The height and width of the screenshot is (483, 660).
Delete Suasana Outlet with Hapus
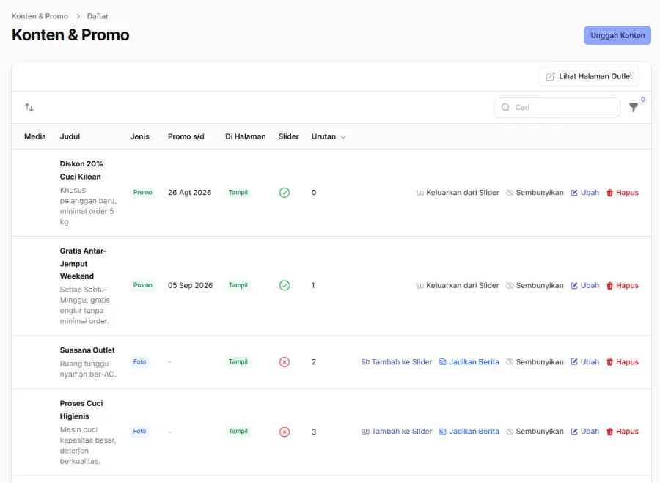[x=623, y=362]
